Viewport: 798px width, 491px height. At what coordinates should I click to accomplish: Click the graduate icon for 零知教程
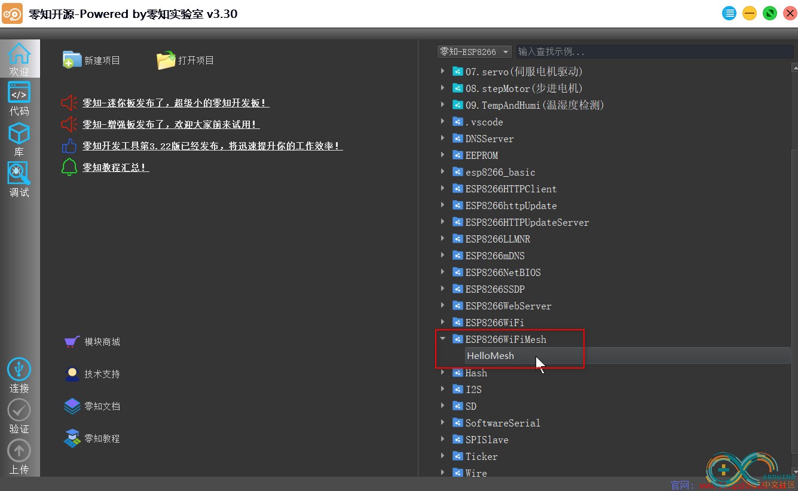(72, 438)
